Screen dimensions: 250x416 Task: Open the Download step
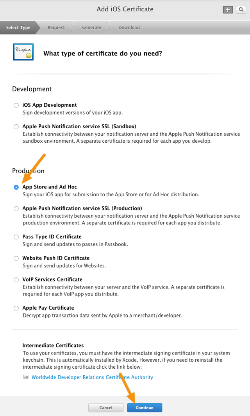[x=129, y=27]
